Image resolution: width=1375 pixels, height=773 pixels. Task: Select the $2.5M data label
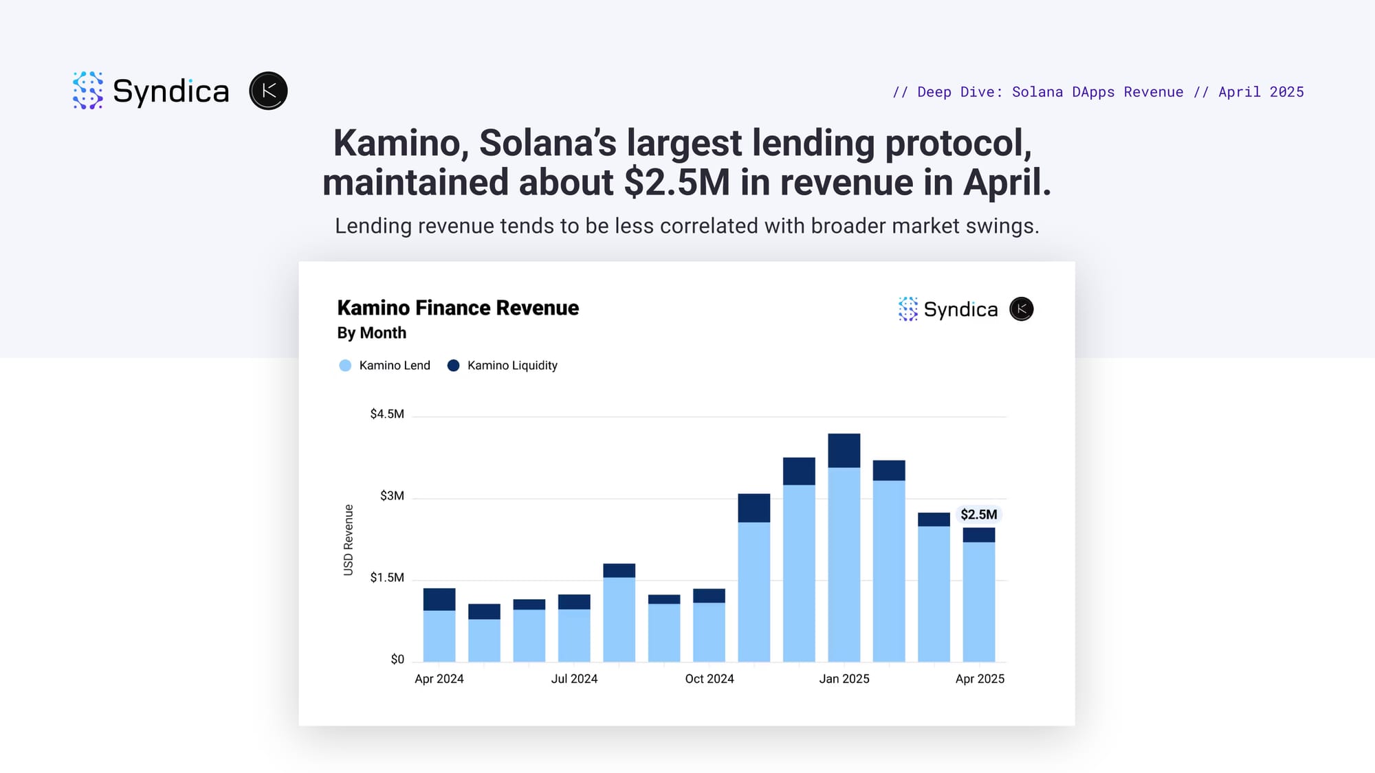pos(978,515)
